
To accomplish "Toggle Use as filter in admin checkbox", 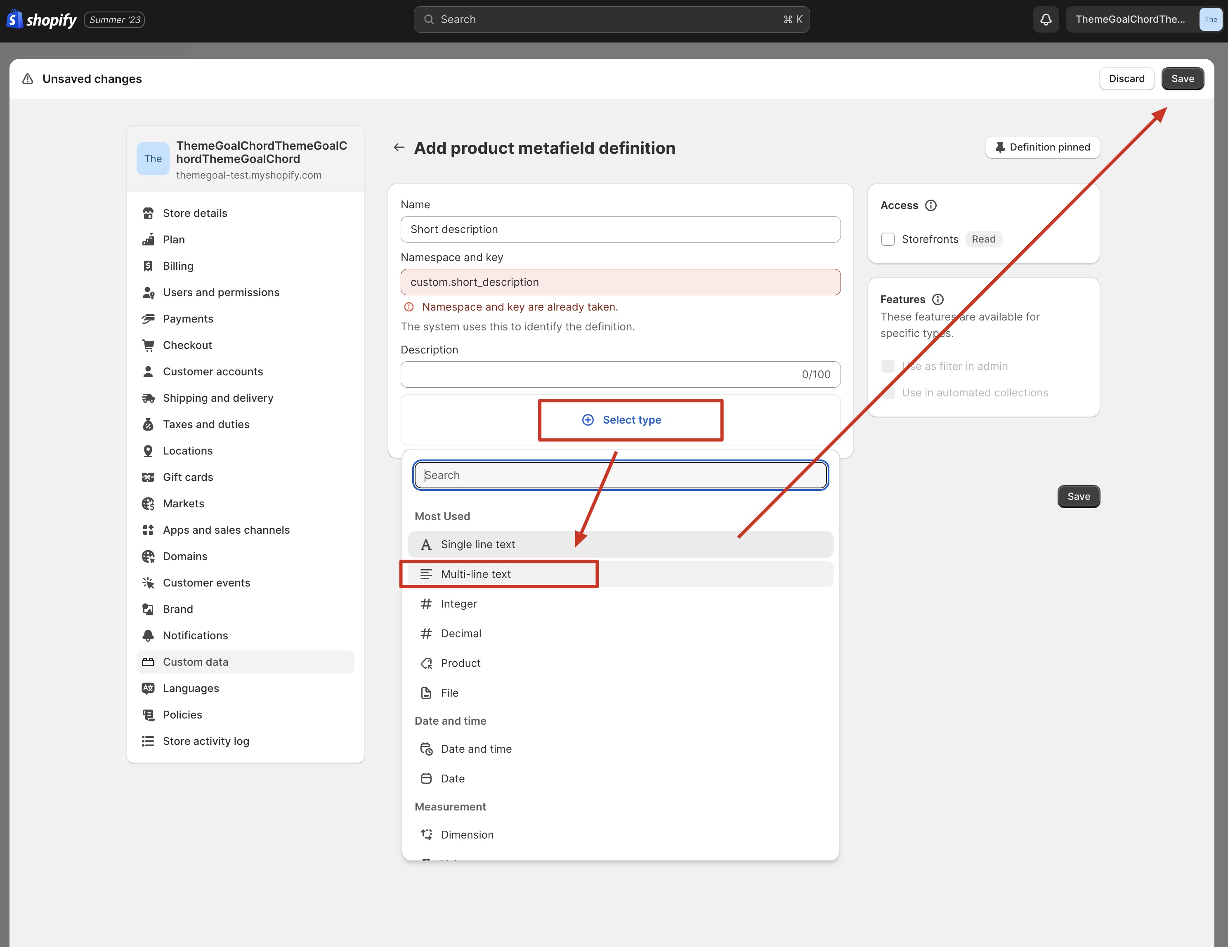I will (888, 367).
